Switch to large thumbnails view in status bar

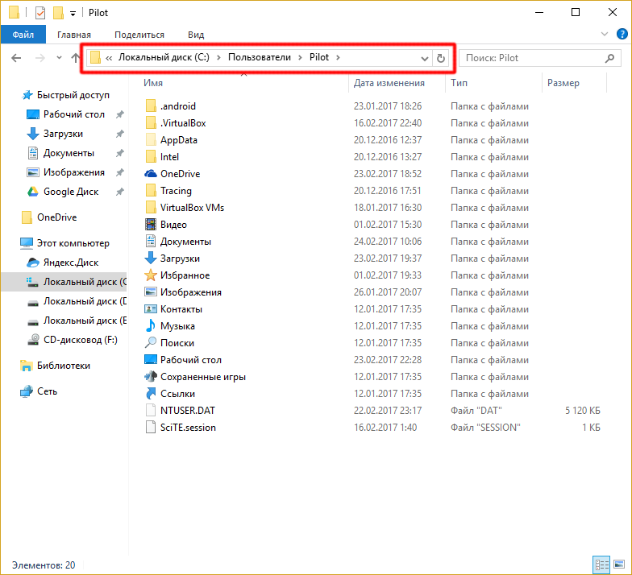(x=619, y=565)
